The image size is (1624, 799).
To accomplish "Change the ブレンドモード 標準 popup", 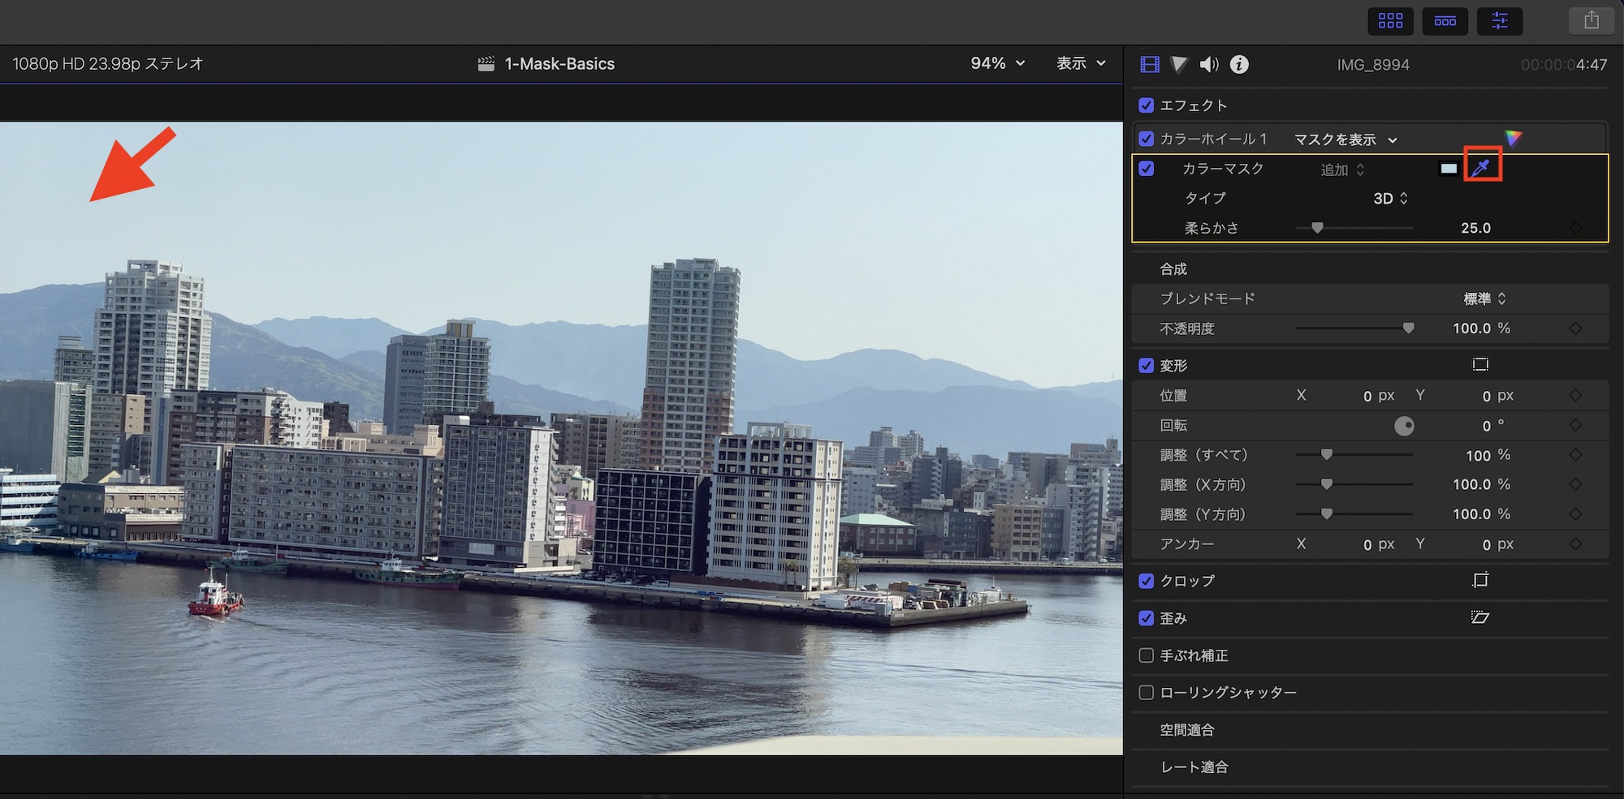I will tap(1484, 299).
